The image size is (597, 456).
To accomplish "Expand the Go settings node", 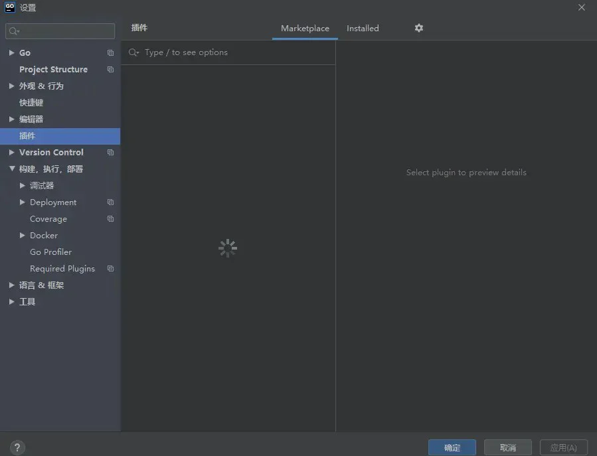I will coord(12,53).
